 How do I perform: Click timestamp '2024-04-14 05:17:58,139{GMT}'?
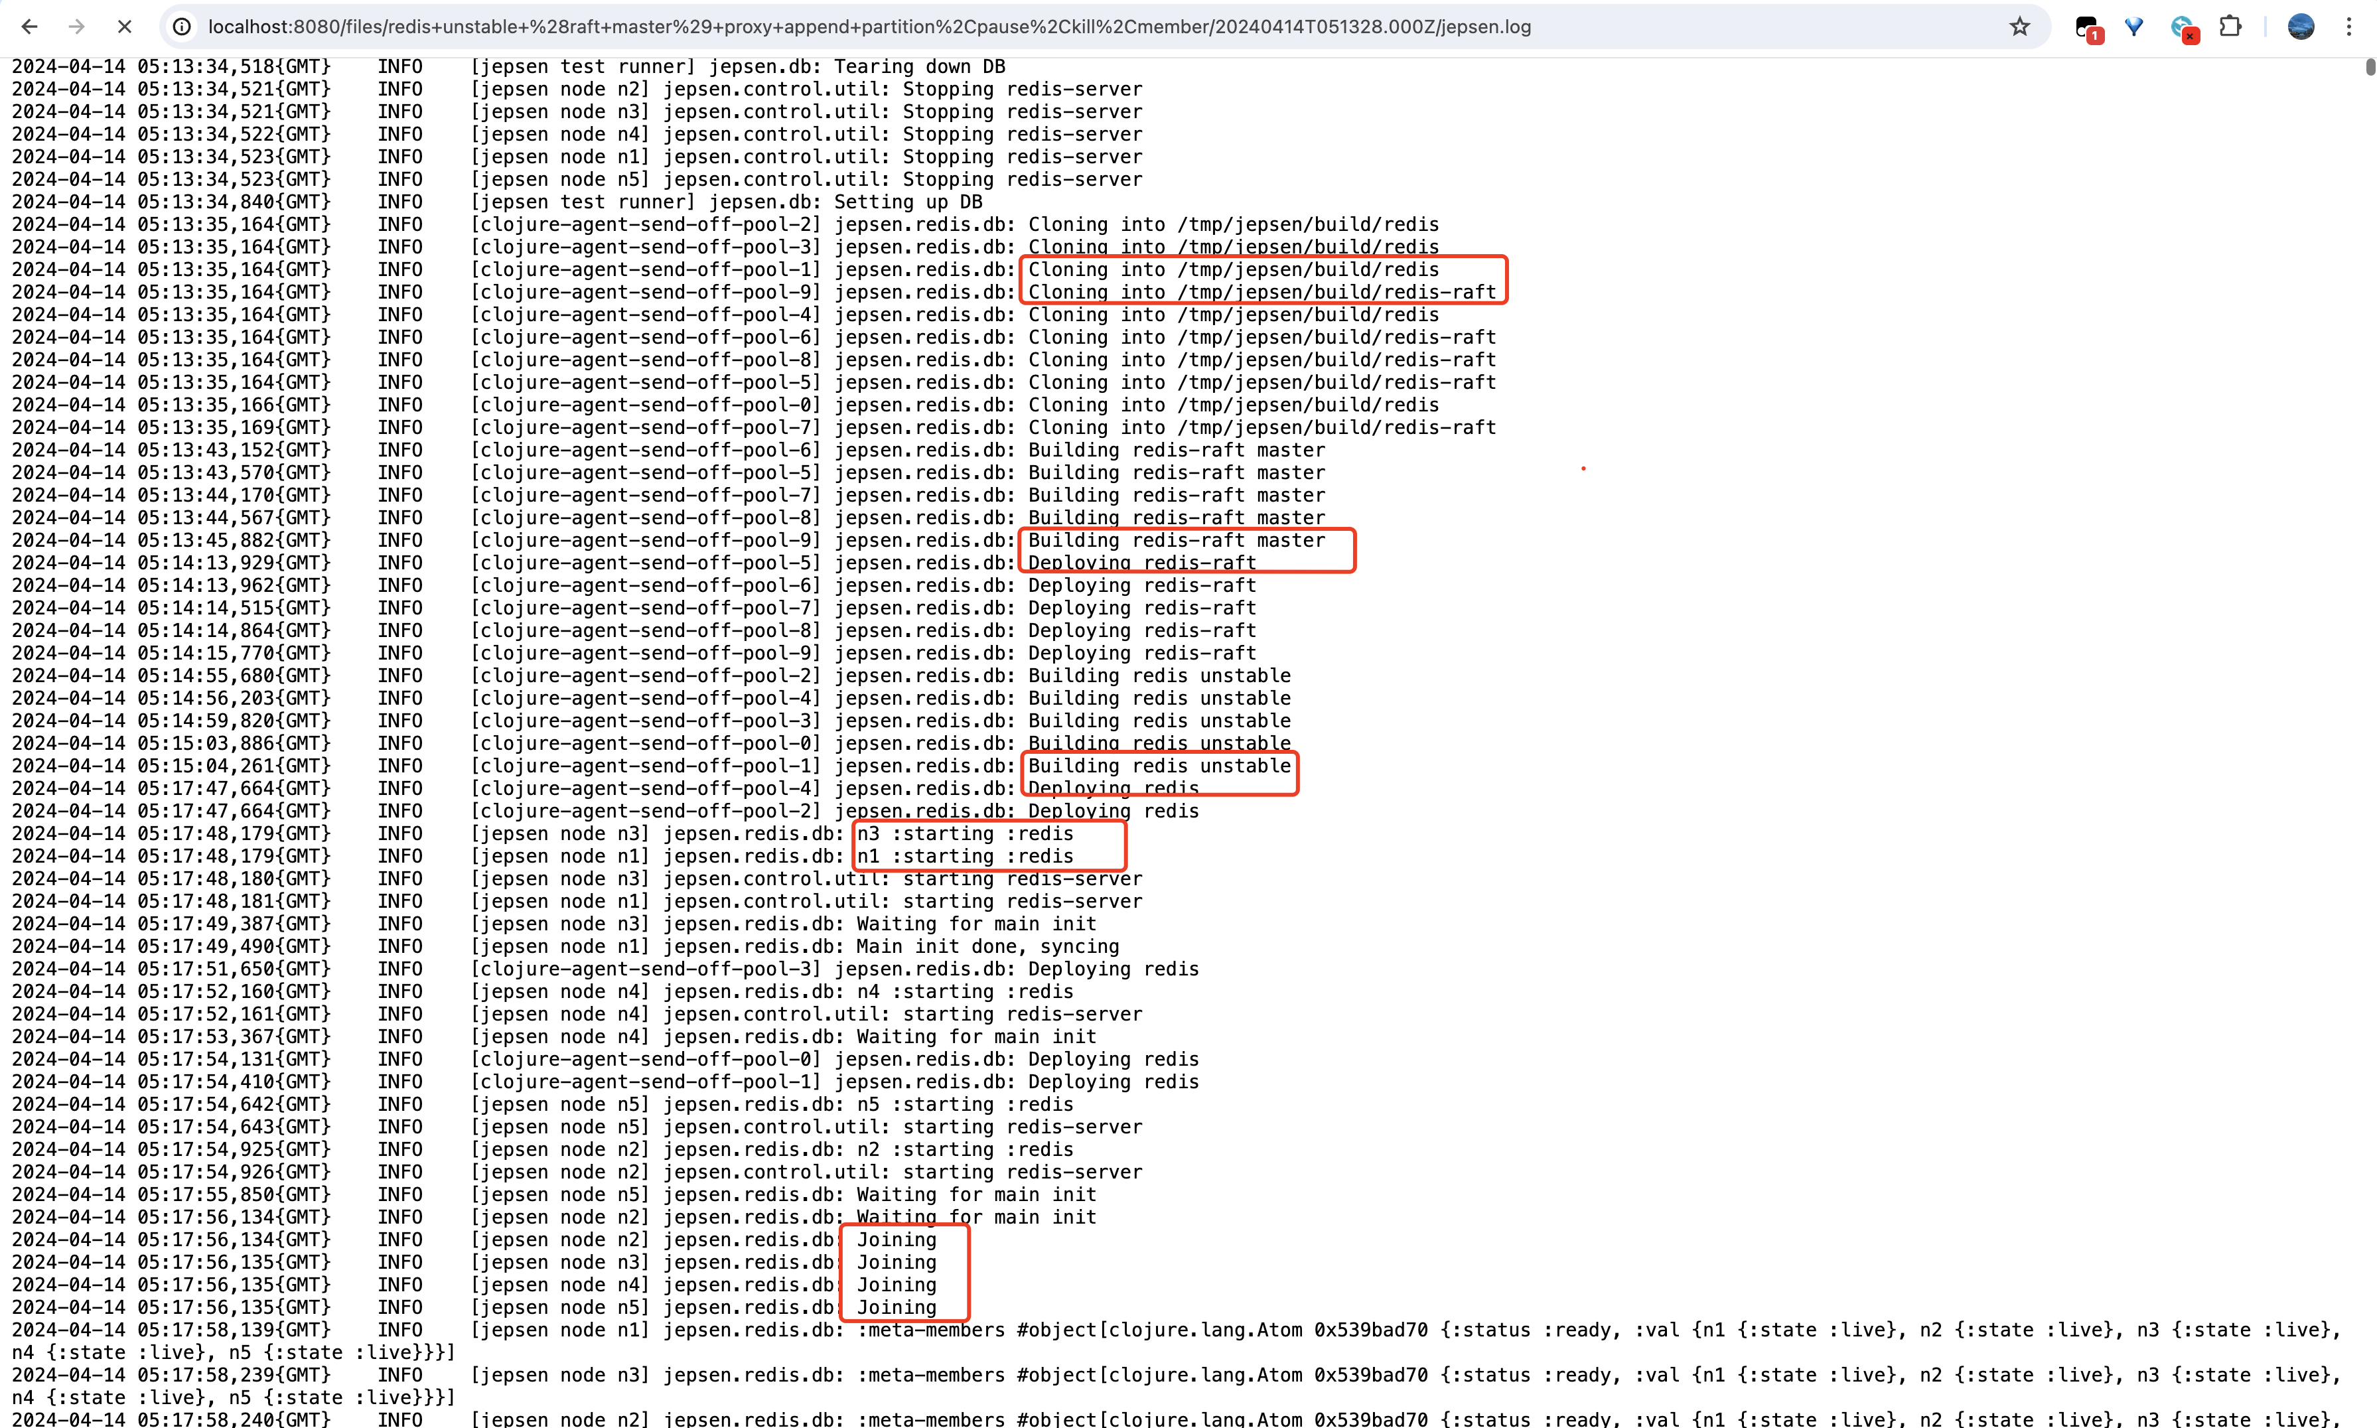tap(171, 1331)
